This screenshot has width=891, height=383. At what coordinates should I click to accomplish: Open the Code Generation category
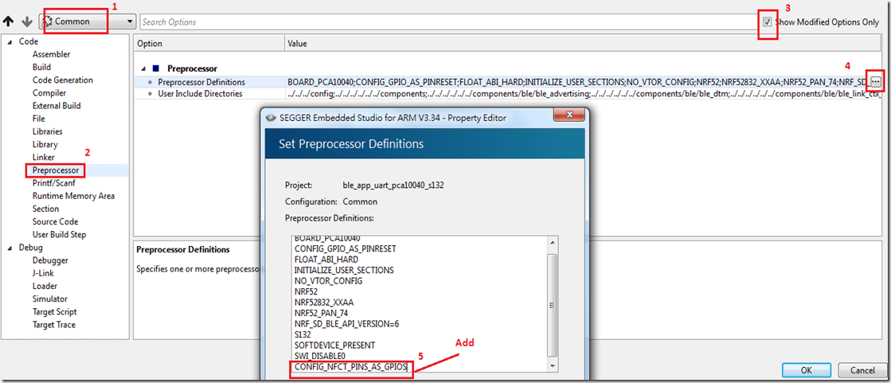coord(62,80)
